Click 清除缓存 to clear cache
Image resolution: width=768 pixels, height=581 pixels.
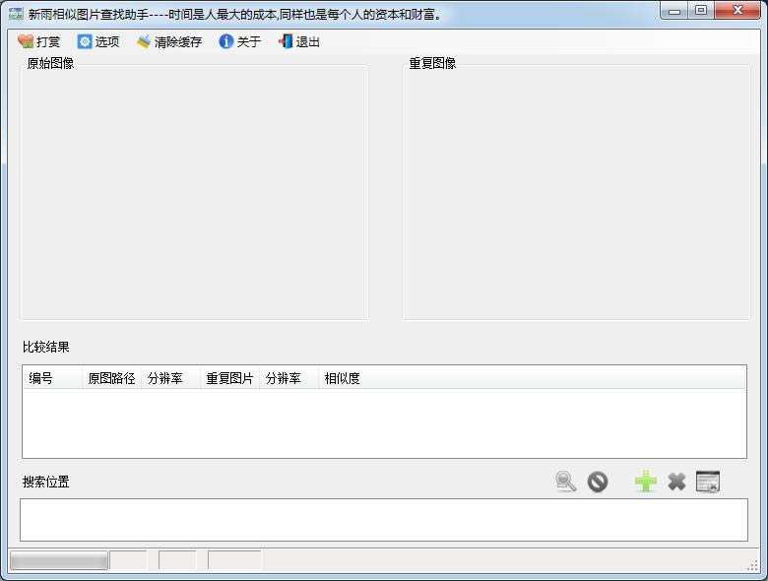[x=169, y=41]
